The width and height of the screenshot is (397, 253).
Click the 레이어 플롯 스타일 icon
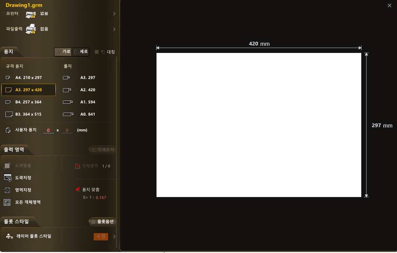pyautogui.click(x=10, y=236)
